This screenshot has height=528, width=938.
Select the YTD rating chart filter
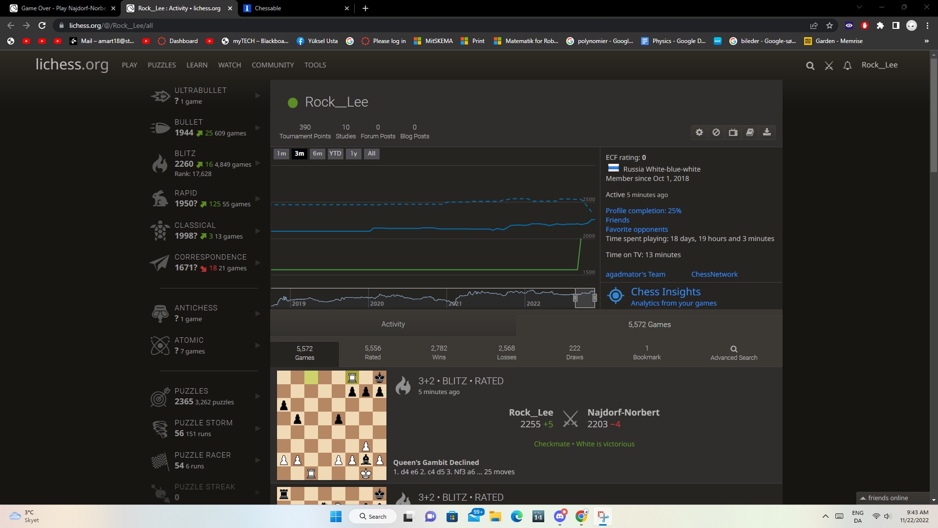point(335,154)
